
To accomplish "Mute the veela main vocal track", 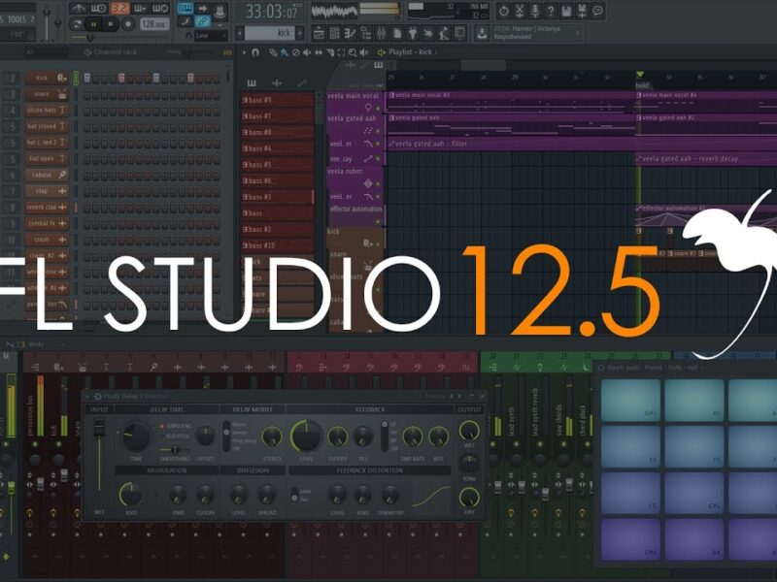I will 378,107.
